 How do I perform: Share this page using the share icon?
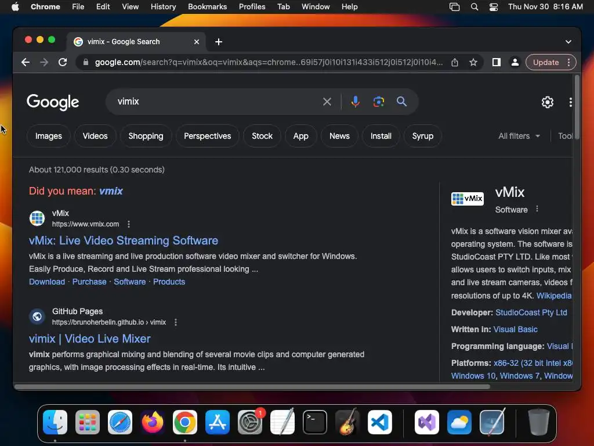(455, 62)
